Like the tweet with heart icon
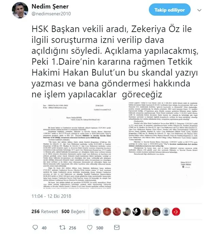This screenshot has width=208, height=240. [90, 228]
